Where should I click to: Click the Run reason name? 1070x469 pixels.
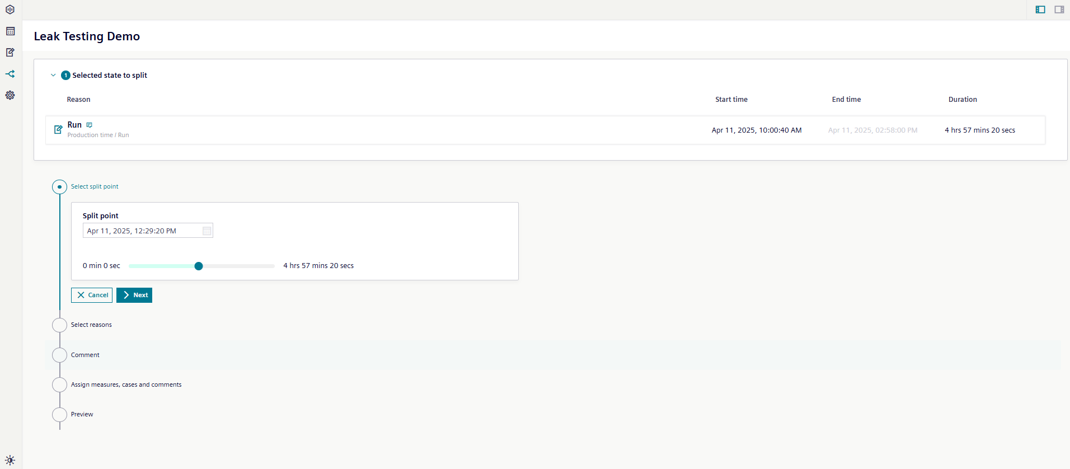pyautogui.click(x=74, y=125)
